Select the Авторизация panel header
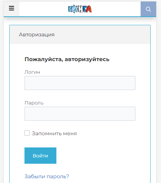This screenshot has width=161, height=183. click(x=80, y=34)
